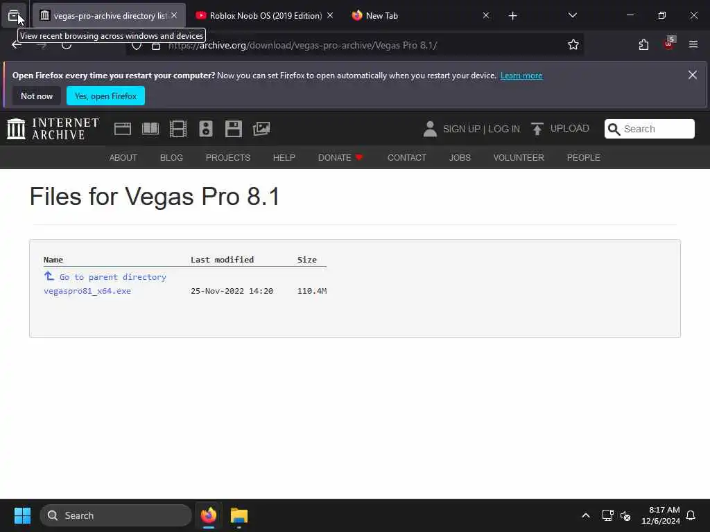Focus the Internet Archive Search field
The height and width of the screenshot is (532, 710).
649,129
